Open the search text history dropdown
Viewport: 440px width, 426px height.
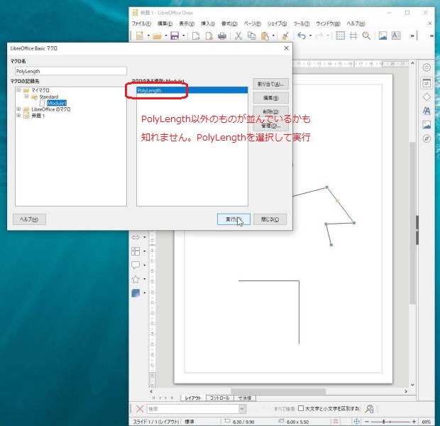(x=242, y=409)
